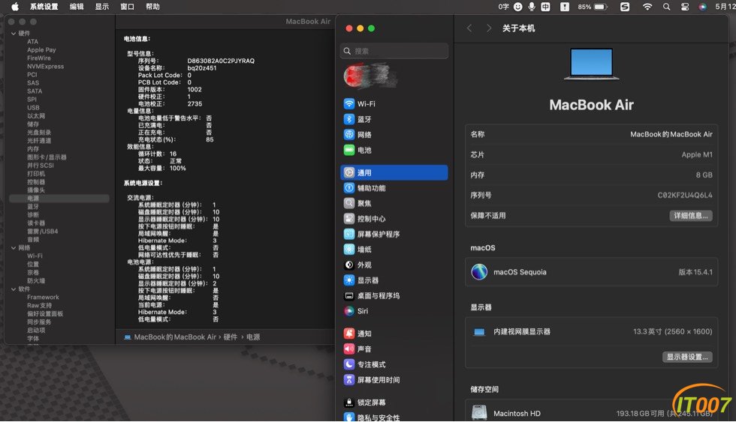Select Apple Pay in hardware list

click(x=41, y=49)
